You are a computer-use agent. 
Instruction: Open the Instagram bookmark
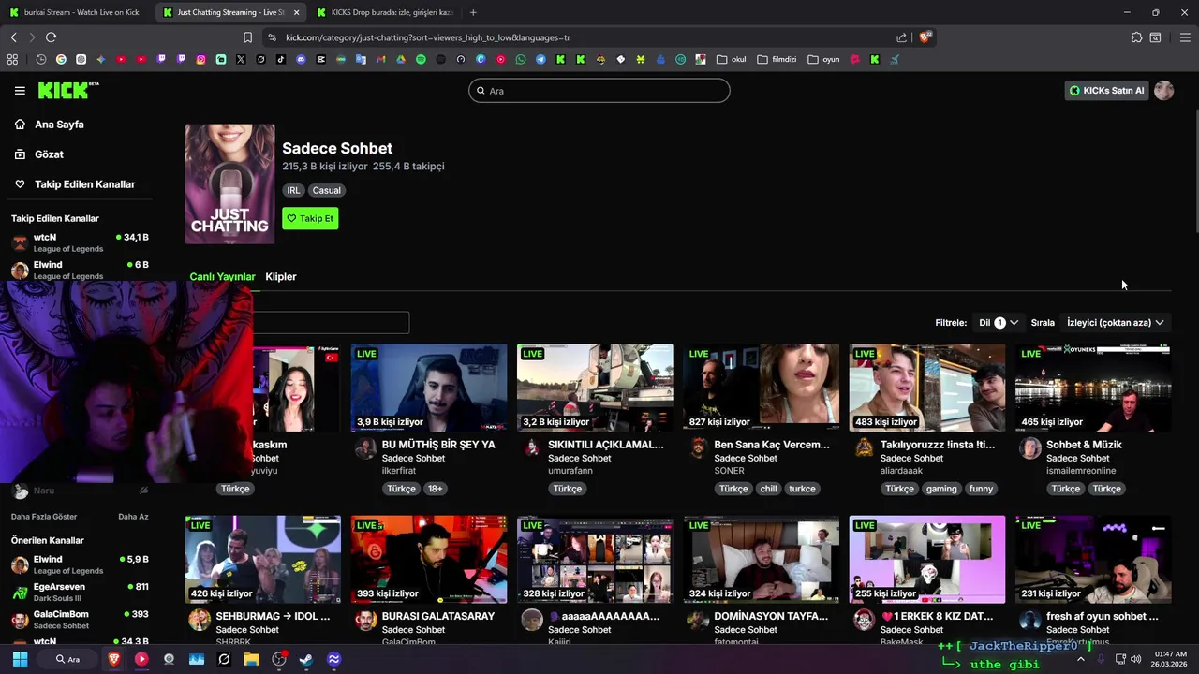point(200,59)
